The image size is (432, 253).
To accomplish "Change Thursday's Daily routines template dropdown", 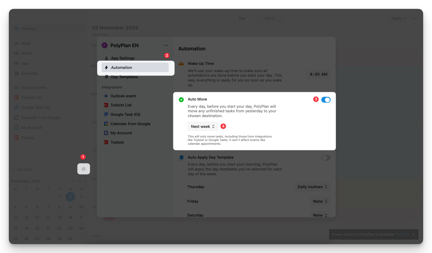I will tap(312, 187).
